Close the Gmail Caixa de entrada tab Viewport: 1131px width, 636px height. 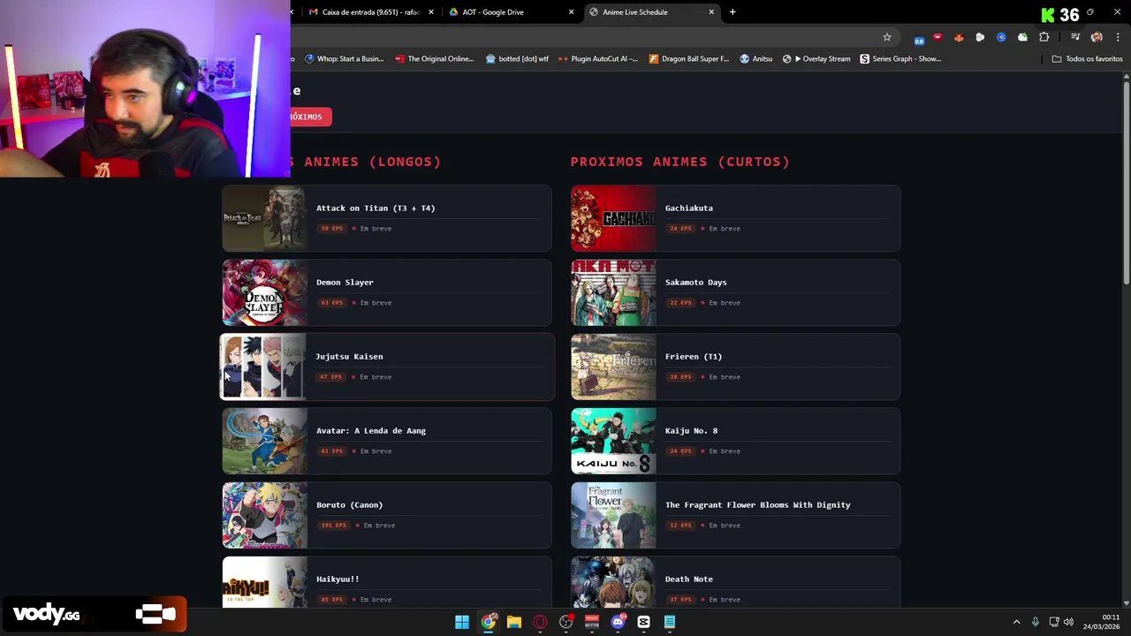(x=431, y=12)
